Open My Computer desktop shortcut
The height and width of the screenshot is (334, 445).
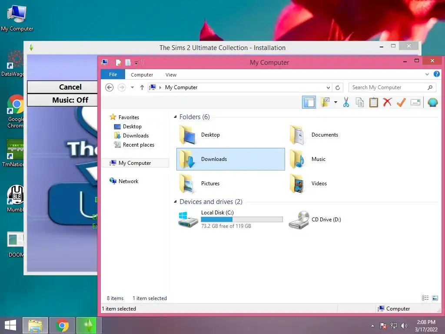(x=17, y=18)
